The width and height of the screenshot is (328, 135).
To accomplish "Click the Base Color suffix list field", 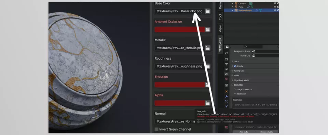I will click(256, 105).
